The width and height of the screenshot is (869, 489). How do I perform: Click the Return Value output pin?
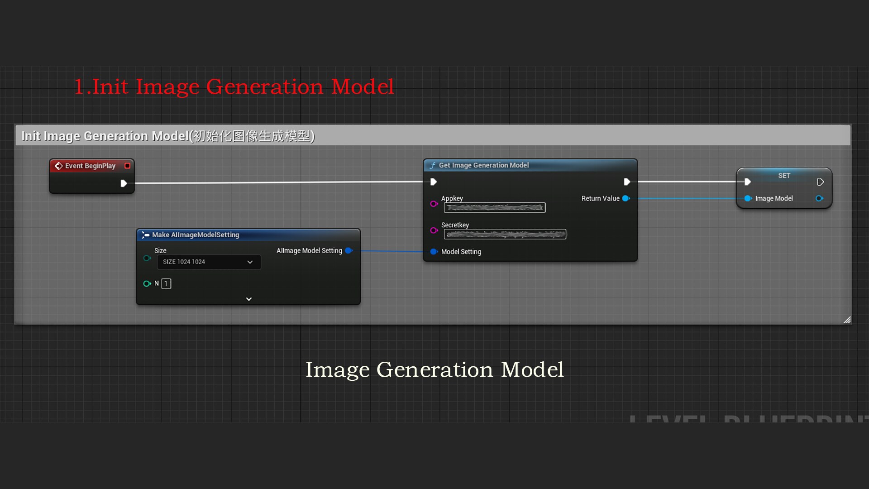(x=626, y=198)
